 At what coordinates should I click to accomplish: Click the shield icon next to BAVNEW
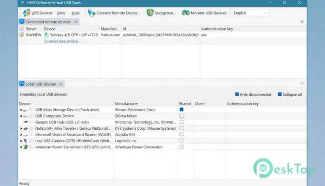(x=21, y=35)
